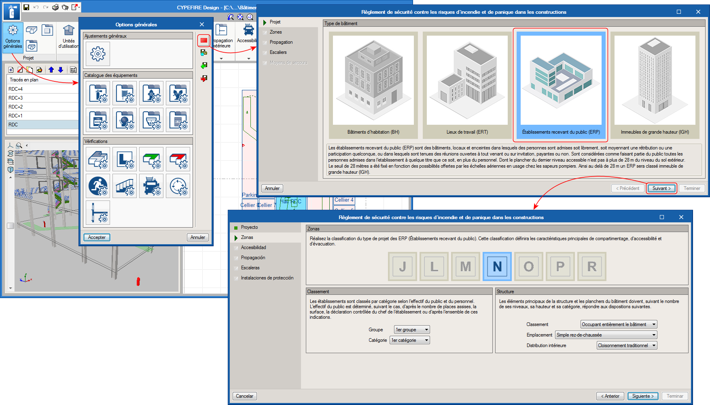Select zone type J

point(403,266)
